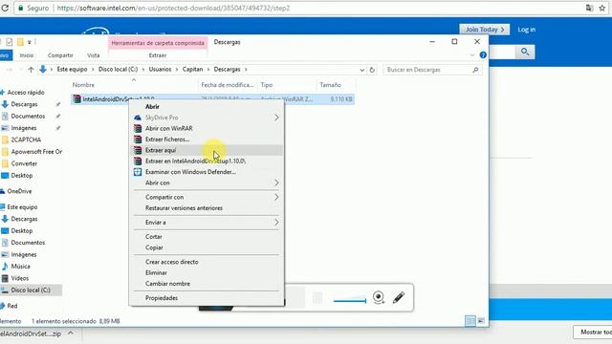Select IntelAndroidDrvSetup zip file icon
The image size is (612, 344).
pyautogui.click(x=76, y=99)
